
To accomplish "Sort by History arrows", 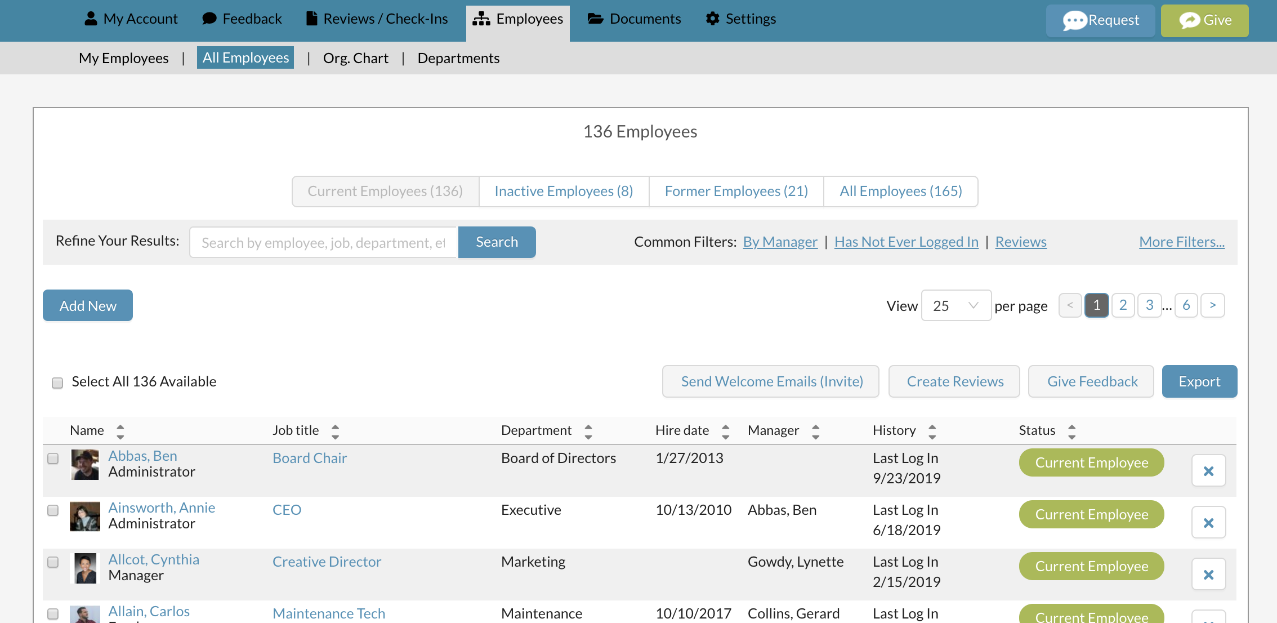I will coord(932,431).
